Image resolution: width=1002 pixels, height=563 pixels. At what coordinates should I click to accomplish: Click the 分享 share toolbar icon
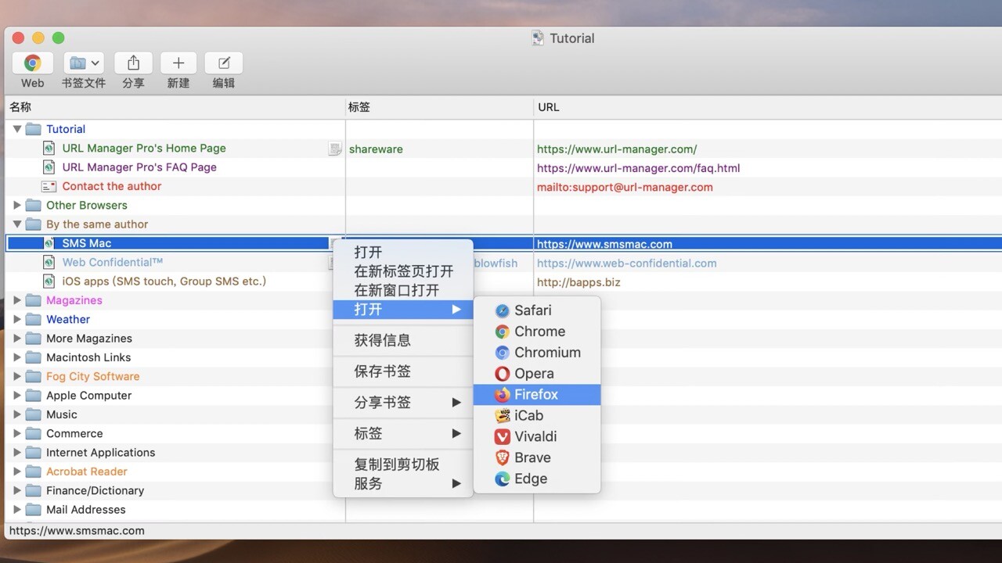pyautogui.click(x=133, y=63)
